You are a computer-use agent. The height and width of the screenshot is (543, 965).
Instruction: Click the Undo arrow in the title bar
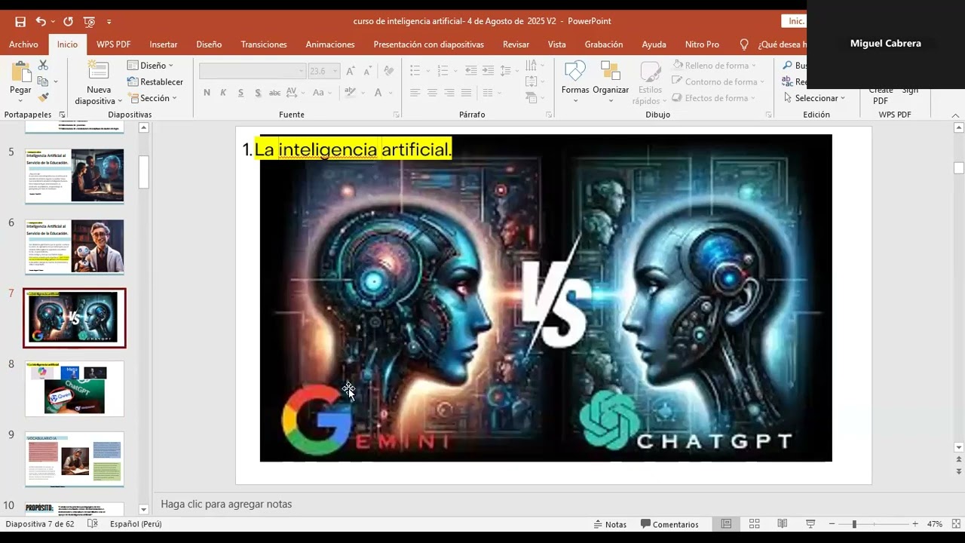click(x=41, y=22)
